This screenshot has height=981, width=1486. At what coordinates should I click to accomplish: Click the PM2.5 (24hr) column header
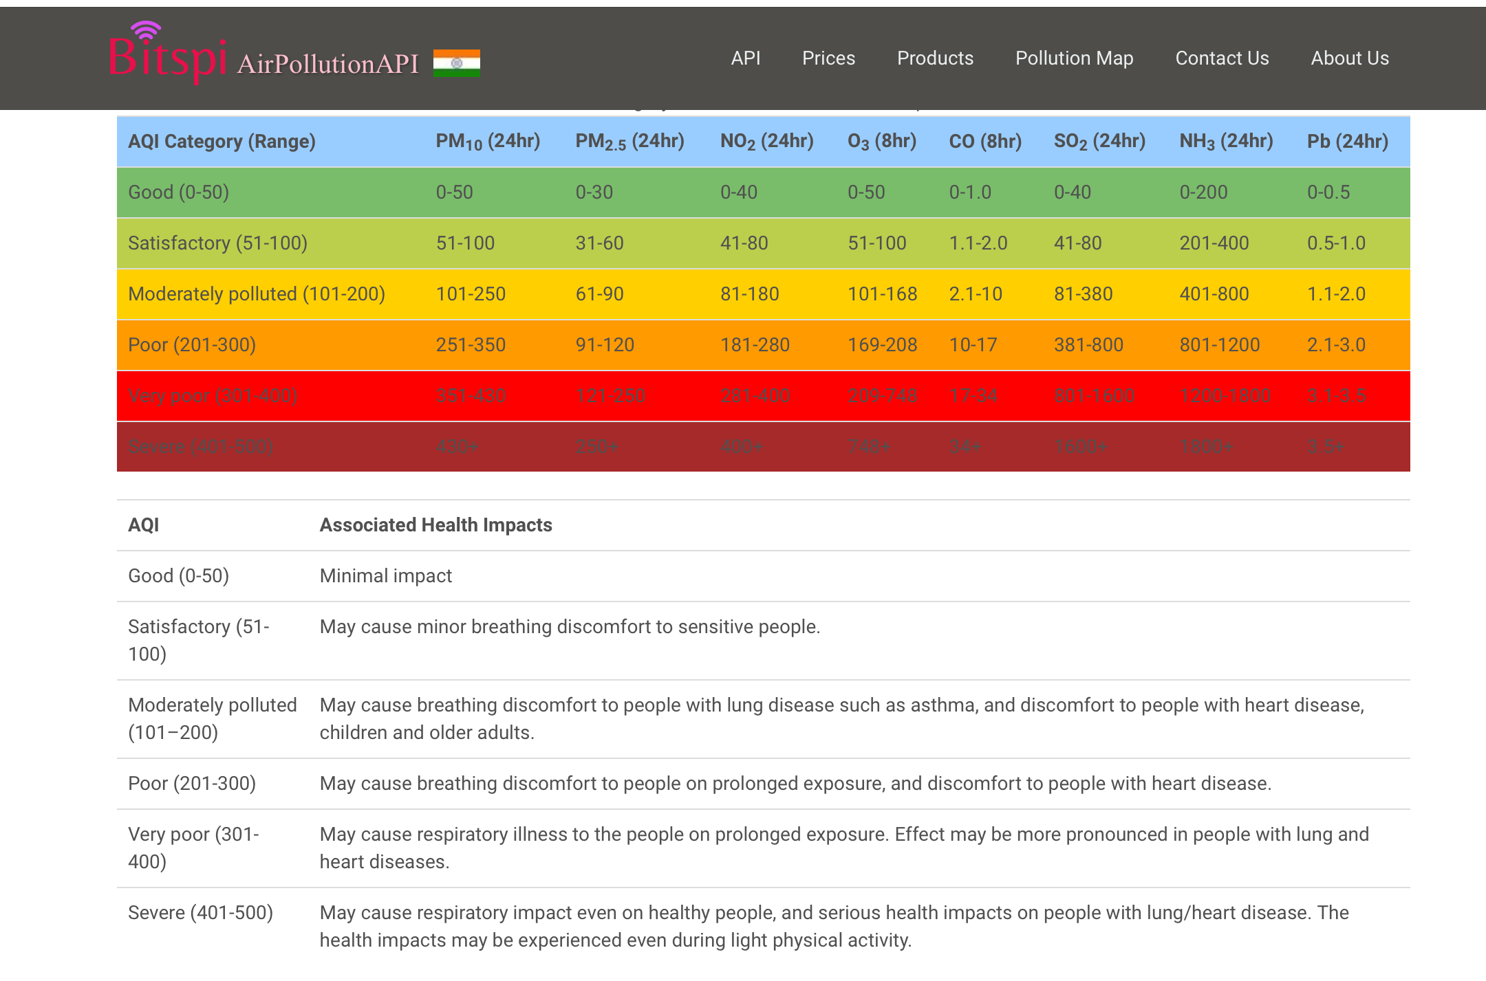tap(629, 142)
